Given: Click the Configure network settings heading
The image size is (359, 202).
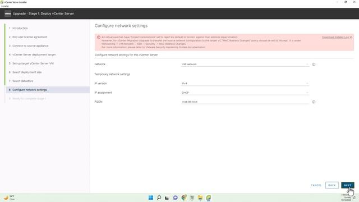Looking at the screenshot, I should [121, 26].
